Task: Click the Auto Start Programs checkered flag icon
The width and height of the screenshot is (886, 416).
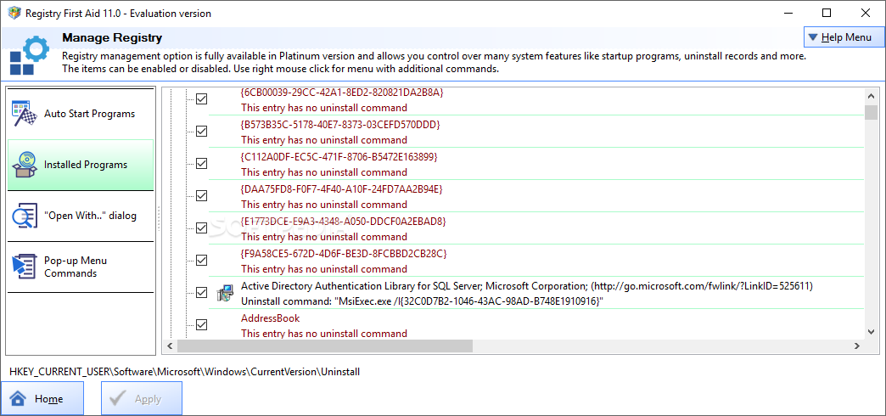Action: [25, 114]
